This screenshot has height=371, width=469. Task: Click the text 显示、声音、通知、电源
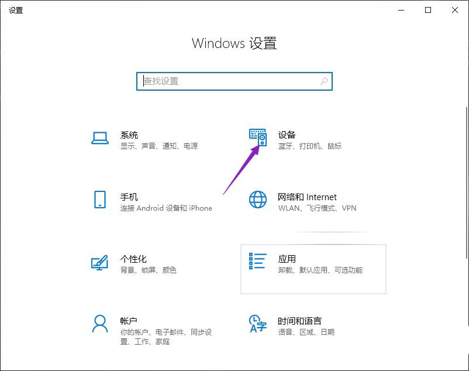159,146
